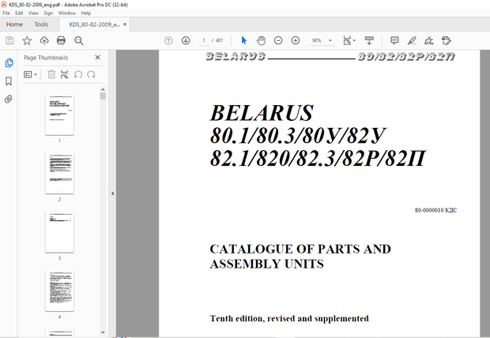Close the Page Thumbnails panel

click(x=97, y=58)
